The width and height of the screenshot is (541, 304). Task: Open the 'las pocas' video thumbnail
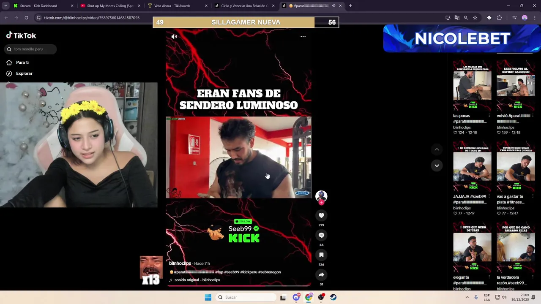472,86
